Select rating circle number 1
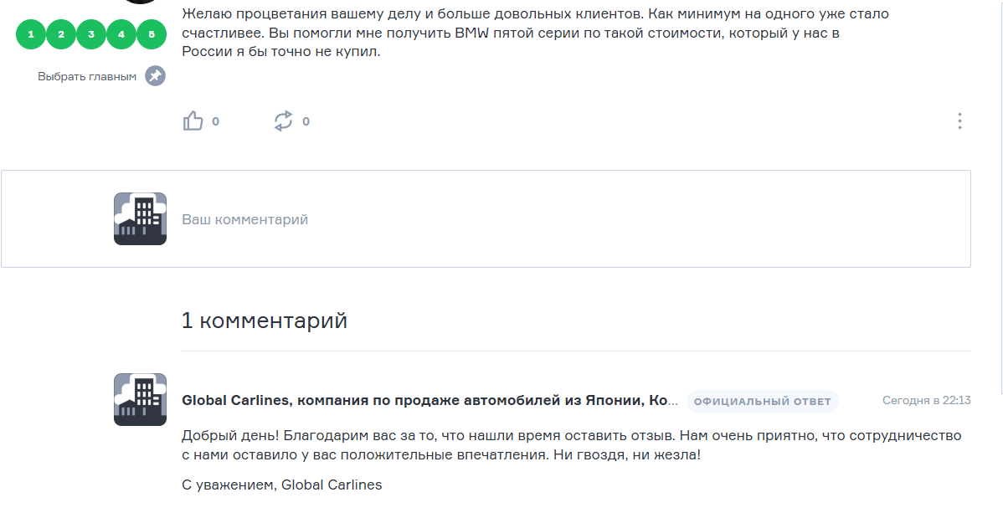Viewport: 1003px width, 518px height. tap(31, 34)
